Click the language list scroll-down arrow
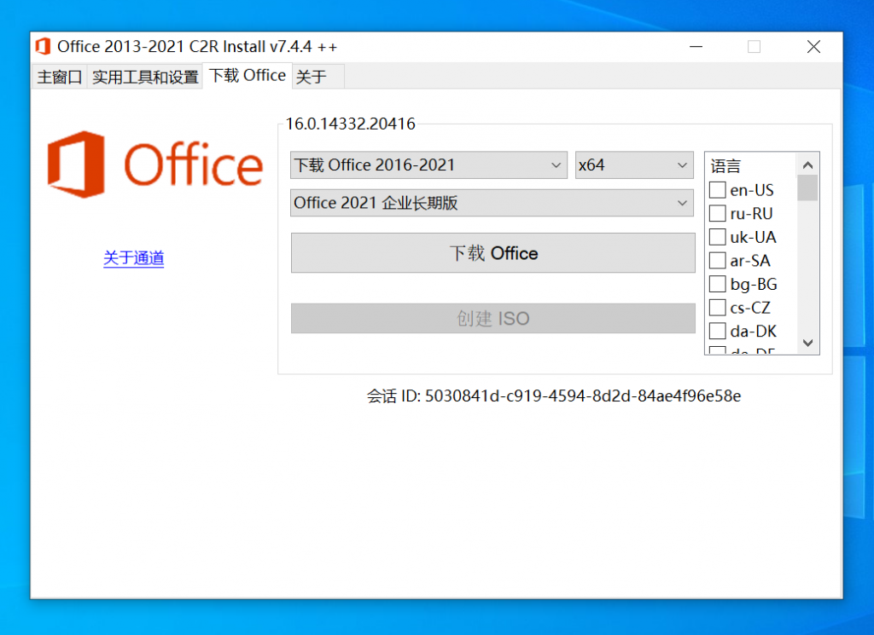This screenshot has width=874, height=635. pyautogui.click(x=807, y=343)
